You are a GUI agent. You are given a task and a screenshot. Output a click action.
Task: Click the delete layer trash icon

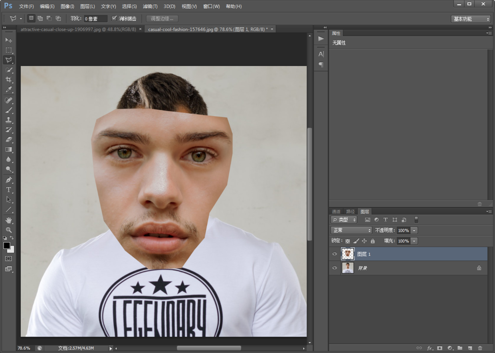(480, 348)
